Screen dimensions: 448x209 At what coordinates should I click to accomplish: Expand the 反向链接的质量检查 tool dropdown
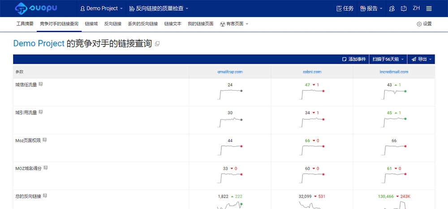pyautogui.click(x=159, y=9)
